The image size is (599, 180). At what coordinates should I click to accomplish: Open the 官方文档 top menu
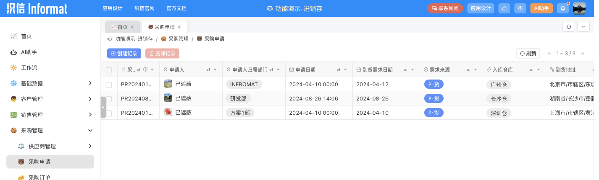(x=176, y=8)
